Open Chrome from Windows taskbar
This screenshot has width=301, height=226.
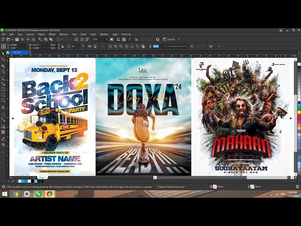tap(16, 194)
